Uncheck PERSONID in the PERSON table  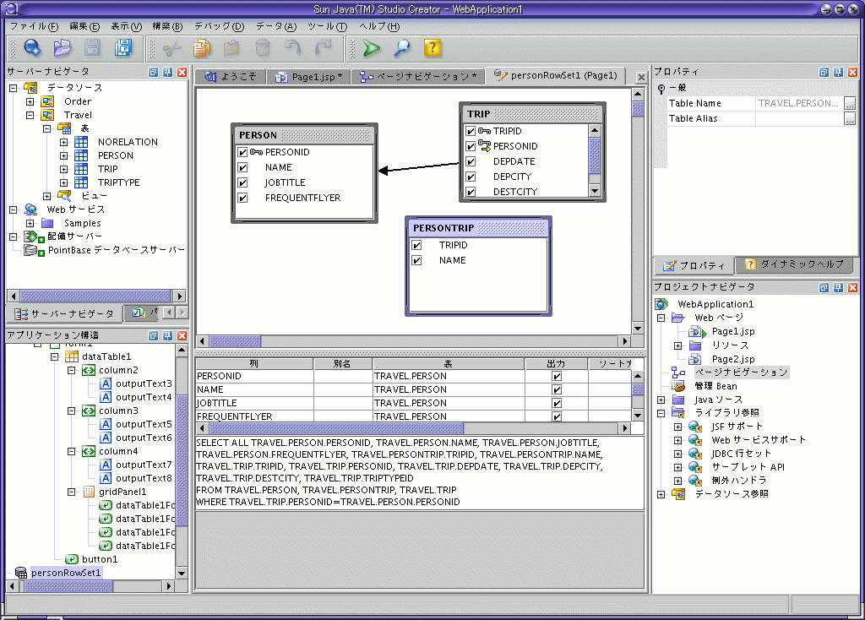[242, 152]
